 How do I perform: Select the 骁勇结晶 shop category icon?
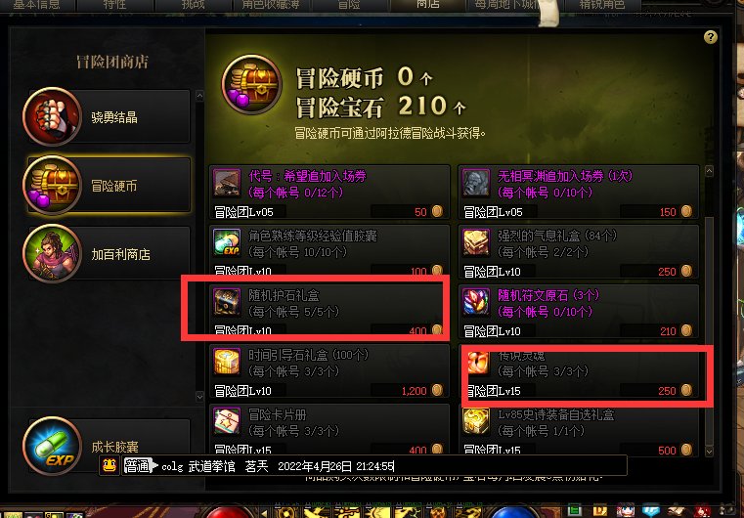point(52,116)
